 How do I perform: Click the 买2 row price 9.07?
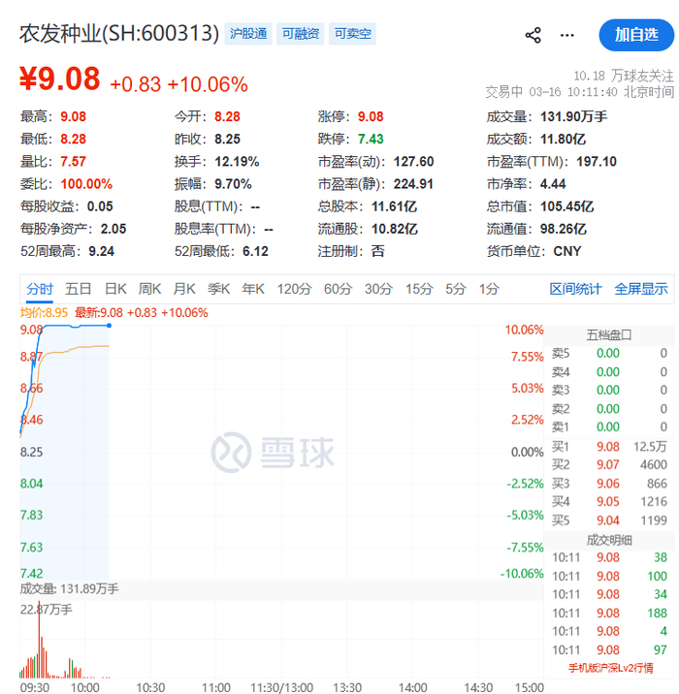[x=607, y=464]
